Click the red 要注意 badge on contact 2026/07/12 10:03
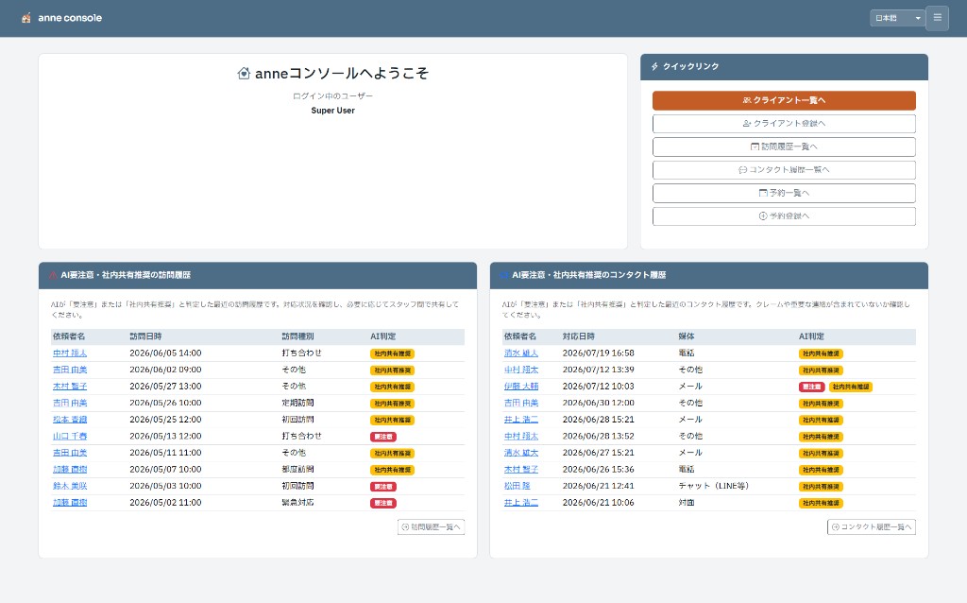The image size is (967, 603). click(x=811, y=387)
